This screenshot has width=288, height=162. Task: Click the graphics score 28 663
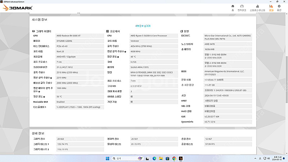point(80,139)
